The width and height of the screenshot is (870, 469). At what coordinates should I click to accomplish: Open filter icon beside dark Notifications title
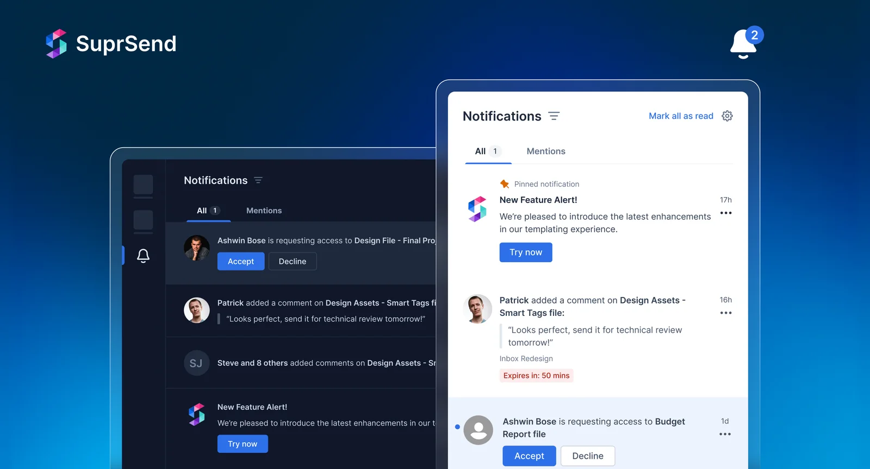click(258, 180)
